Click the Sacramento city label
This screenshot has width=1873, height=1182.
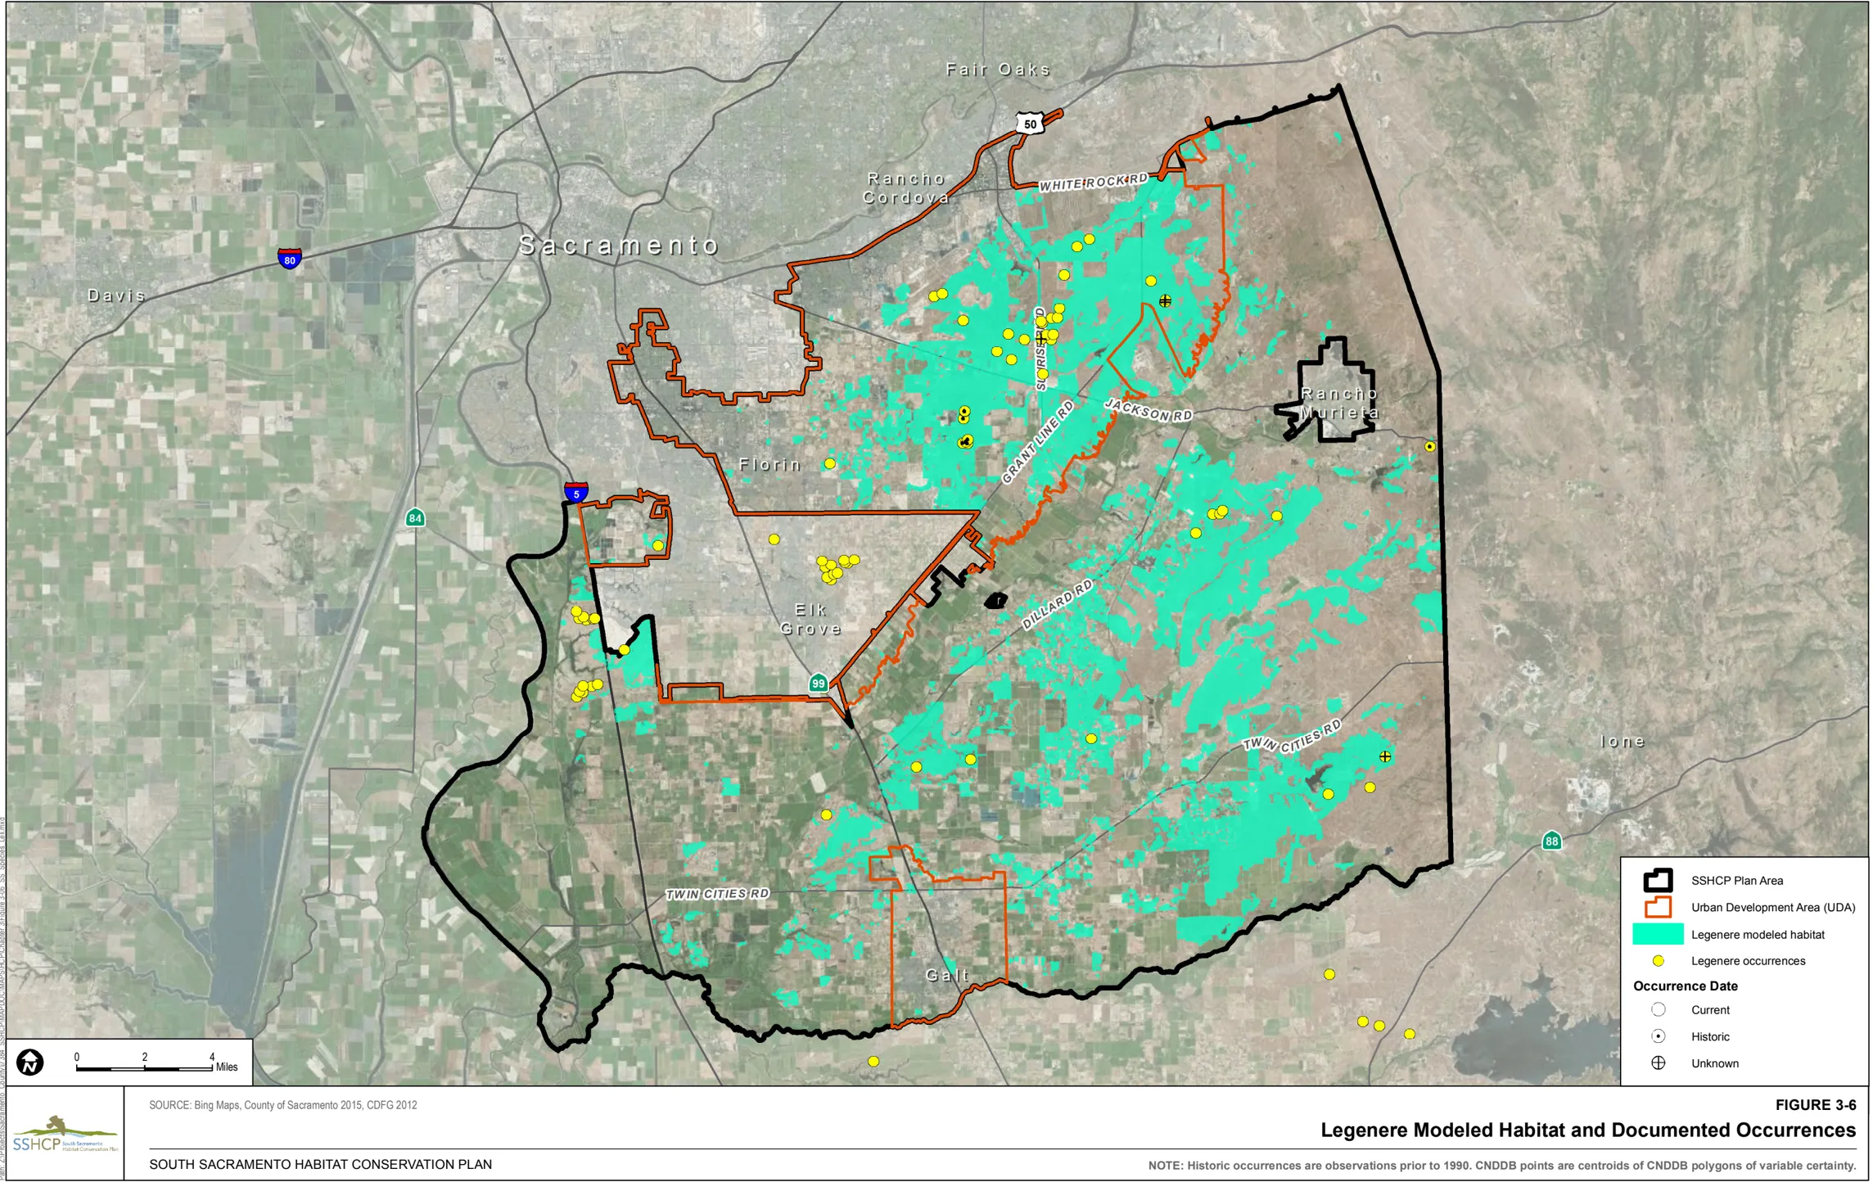tap(619, 245)
